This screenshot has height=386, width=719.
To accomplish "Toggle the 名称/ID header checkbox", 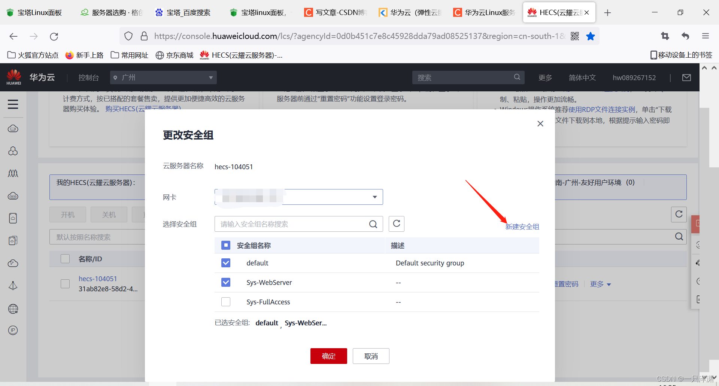I will pyautogui.click(x=65, y=259).
